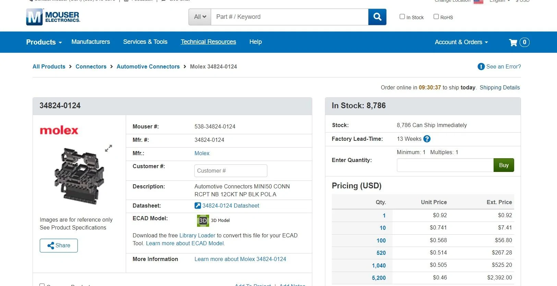Click the unit price $0.514

pos(438,252)
